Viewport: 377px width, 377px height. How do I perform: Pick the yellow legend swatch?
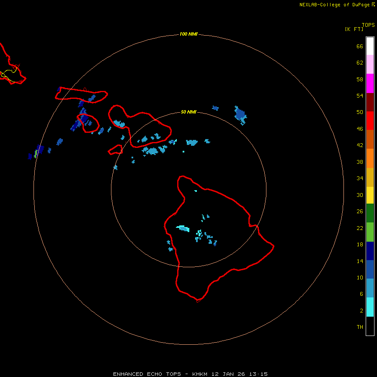[x=370, y=195]
